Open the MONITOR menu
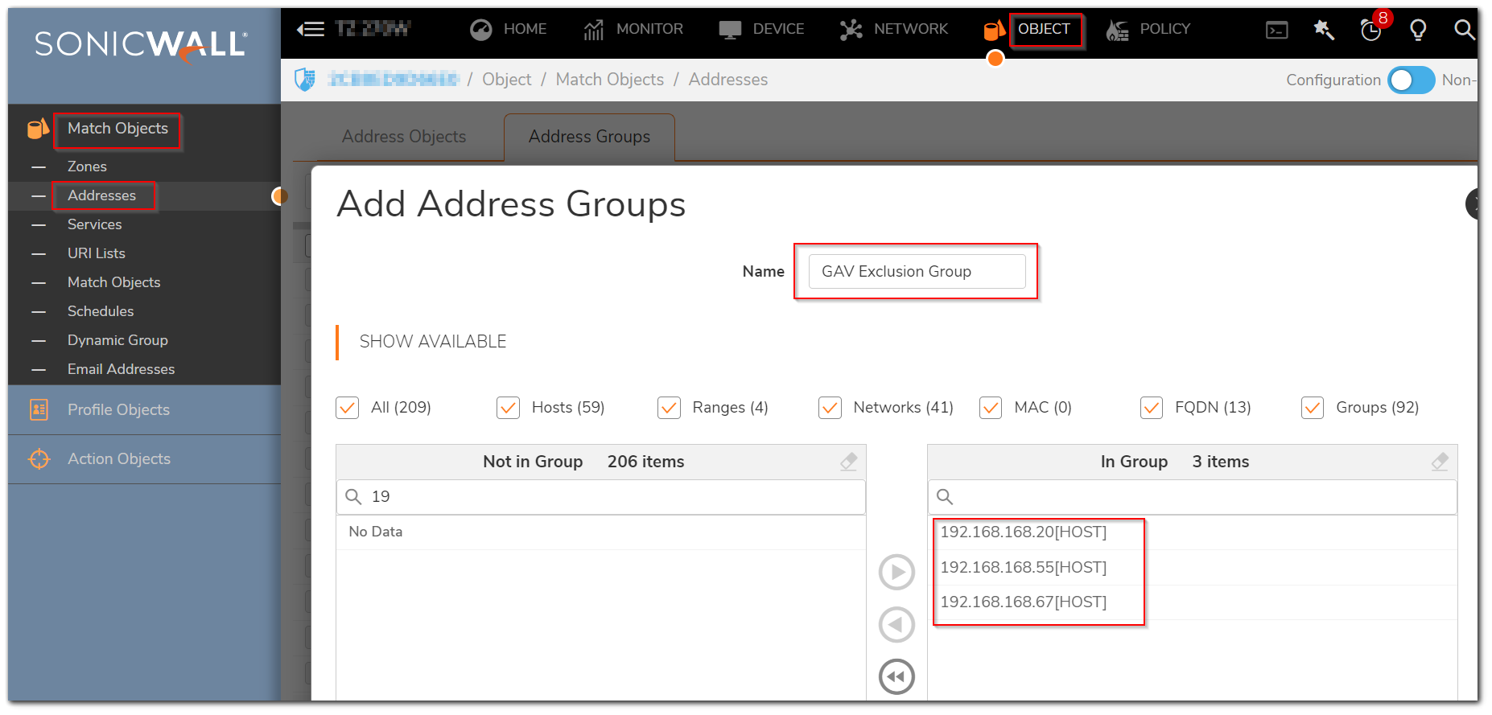1492x715 pixels. tap(649, 29)
